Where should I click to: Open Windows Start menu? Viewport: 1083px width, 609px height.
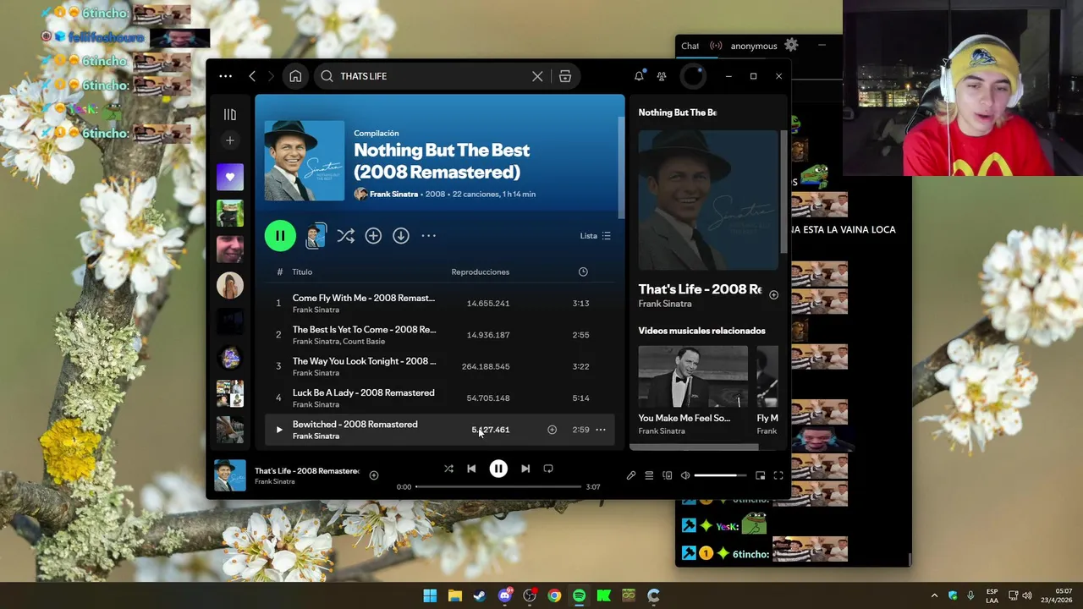click(430, 595)
